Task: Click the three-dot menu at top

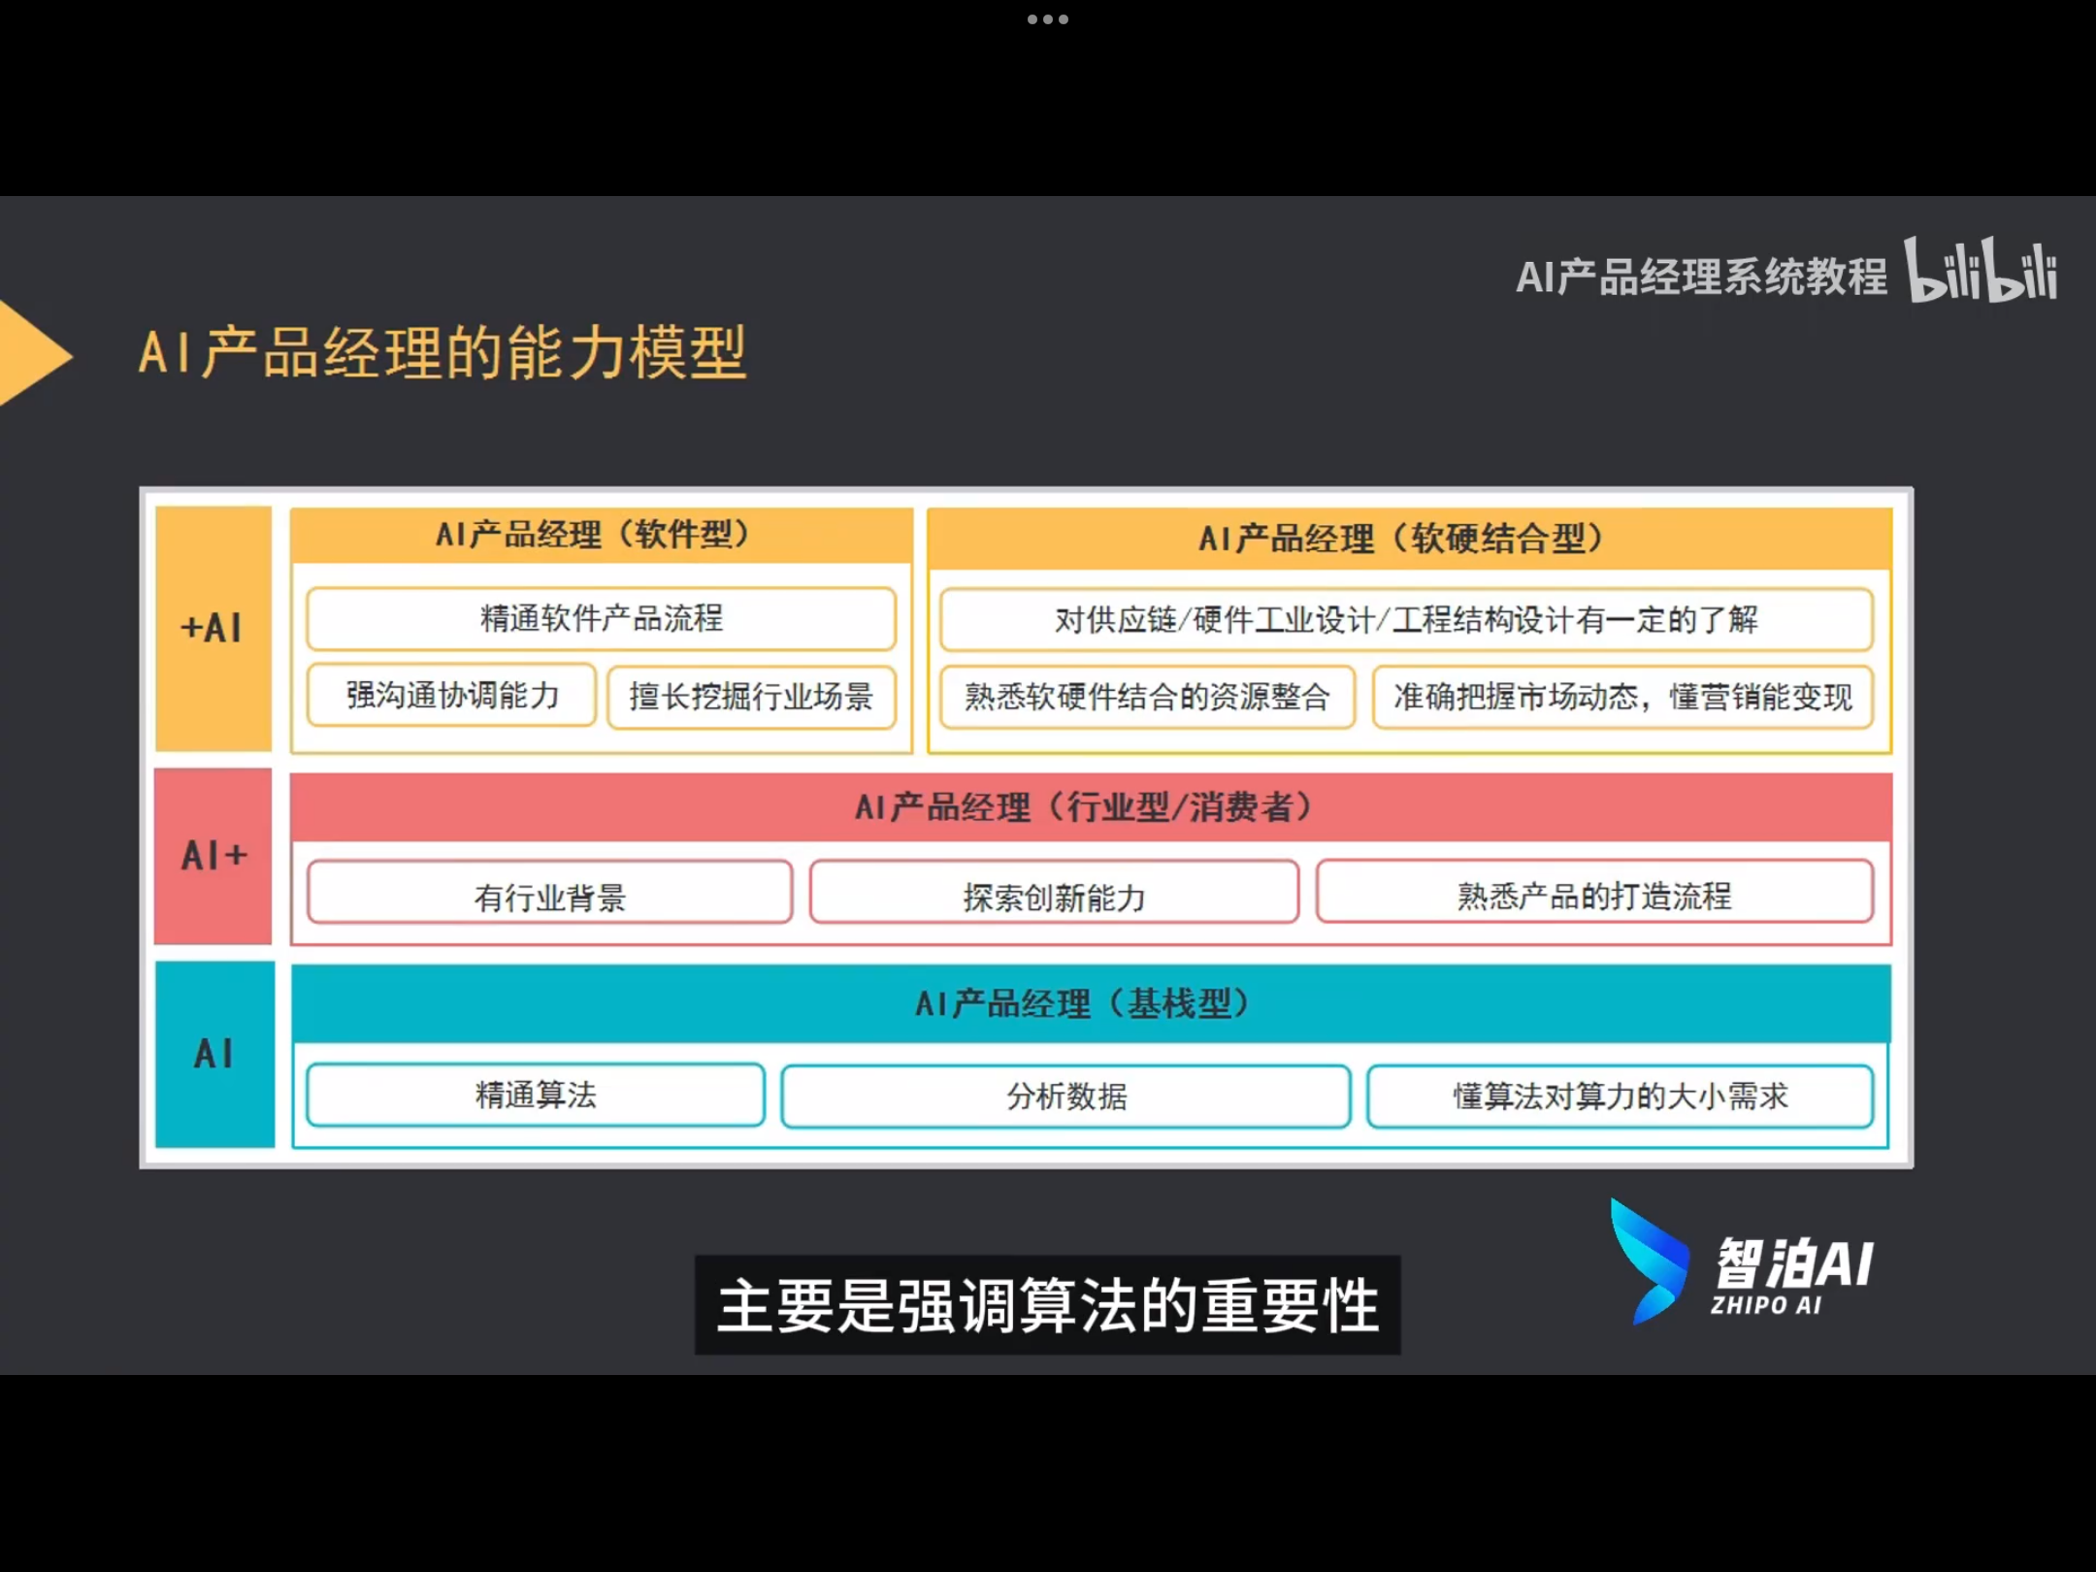Action: (1047, 19)
